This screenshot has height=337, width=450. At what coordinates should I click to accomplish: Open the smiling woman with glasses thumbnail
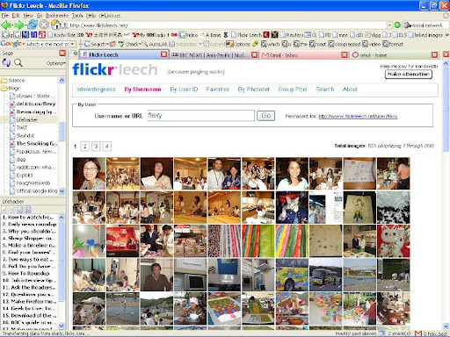[x=89, y=174]
